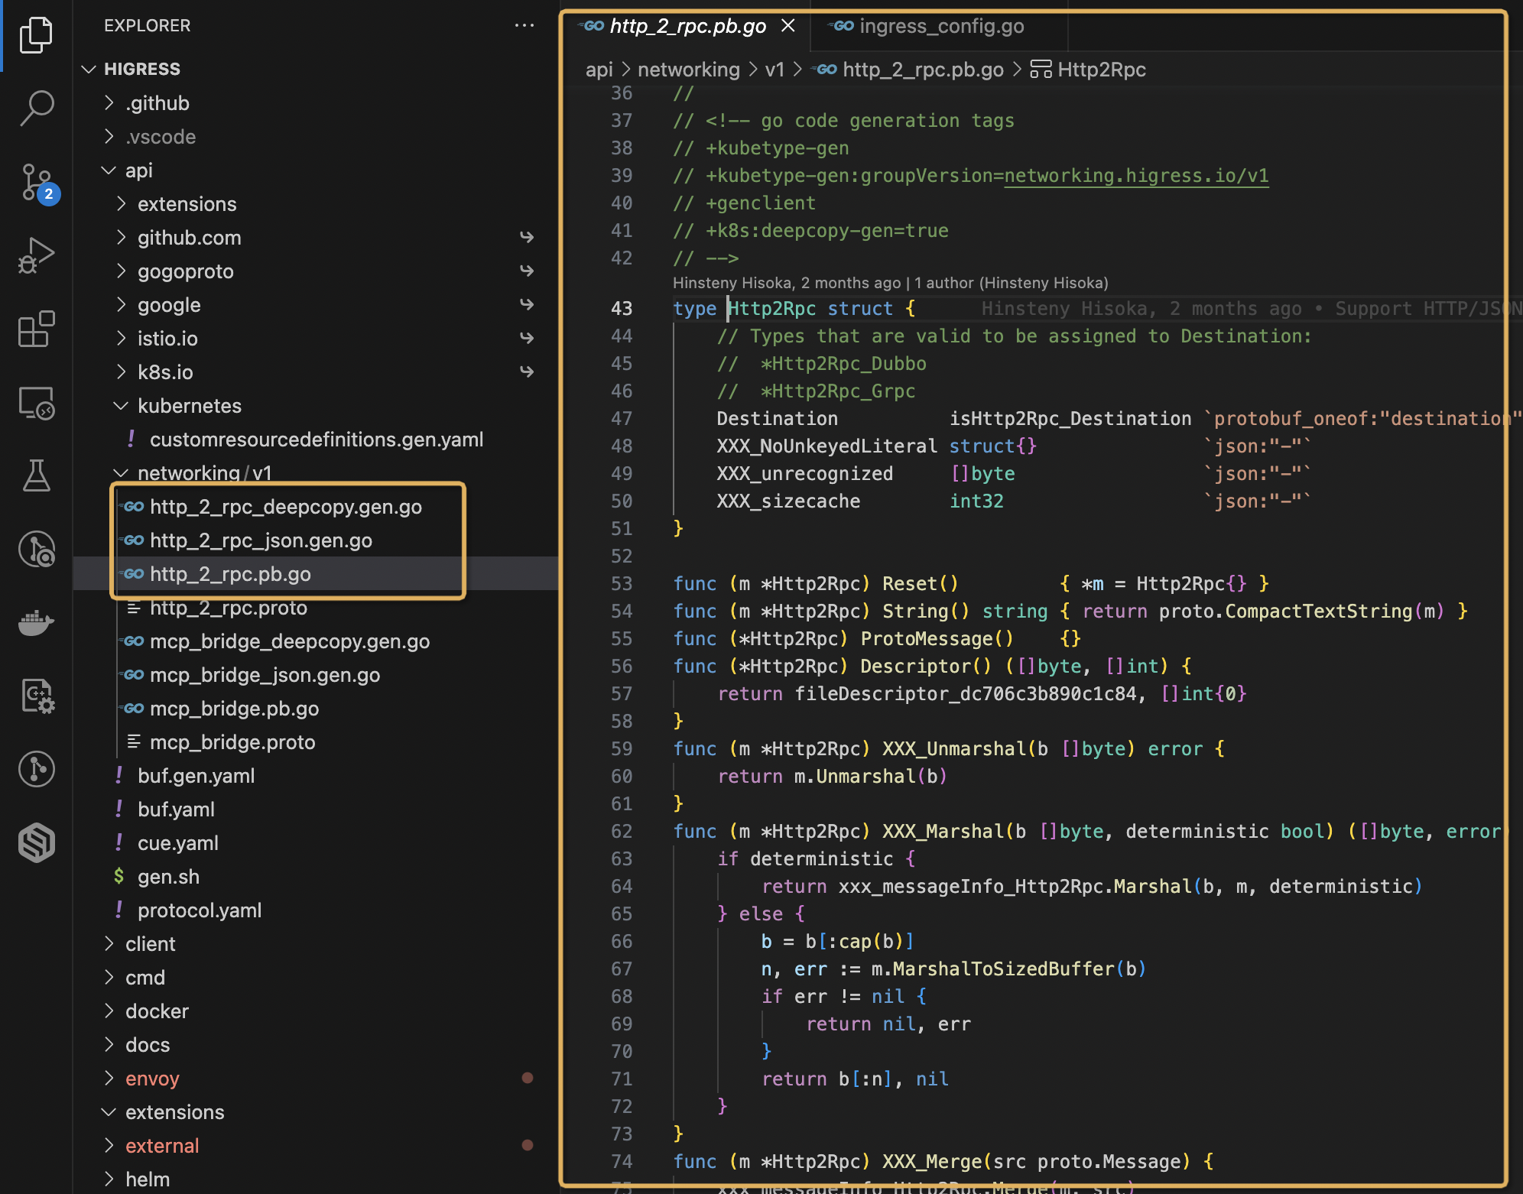The width and height of the screenshot is (1523, 1194).
Task: Open the Extensions view
Action: coord(36,329)
